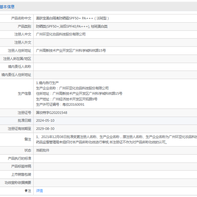Click the lightbulb icon beside 注

tap(26, 191)
